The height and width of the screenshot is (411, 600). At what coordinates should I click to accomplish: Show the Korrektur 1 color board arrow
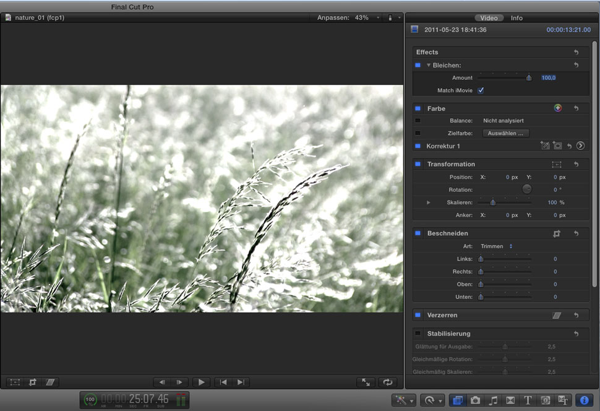(x=580, y=146)
